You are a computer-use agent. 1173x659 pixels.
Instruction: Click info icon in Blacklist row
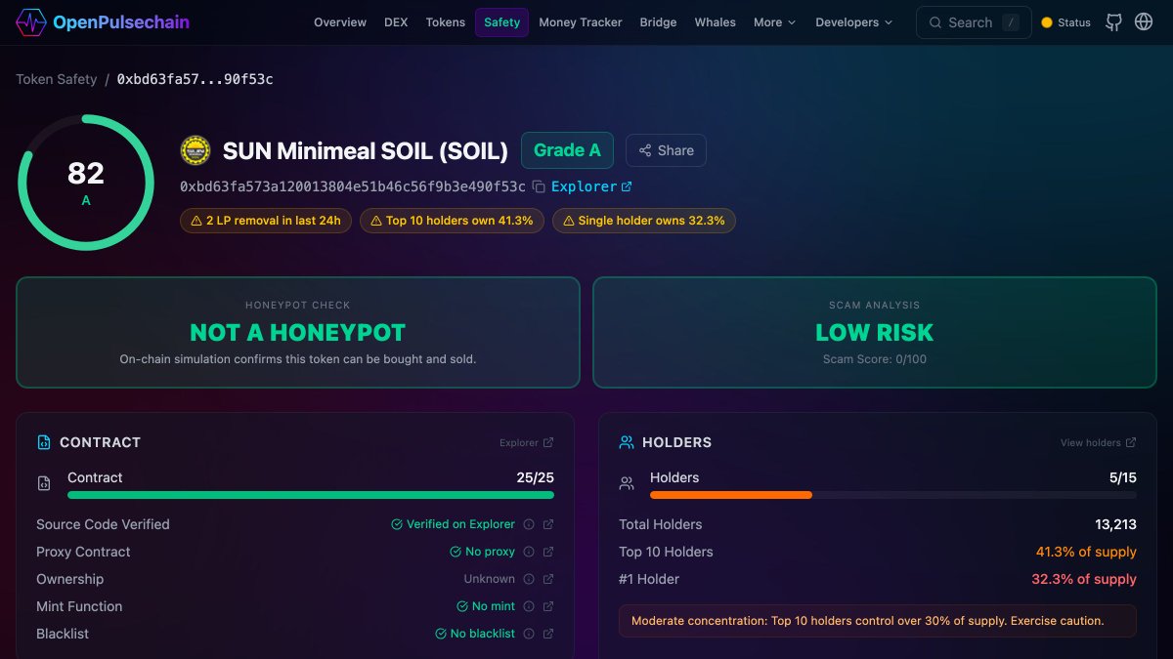(529, 634)
